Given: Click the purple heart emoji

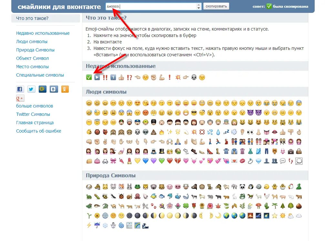Looking at the screenshot, I should point(154,161).
